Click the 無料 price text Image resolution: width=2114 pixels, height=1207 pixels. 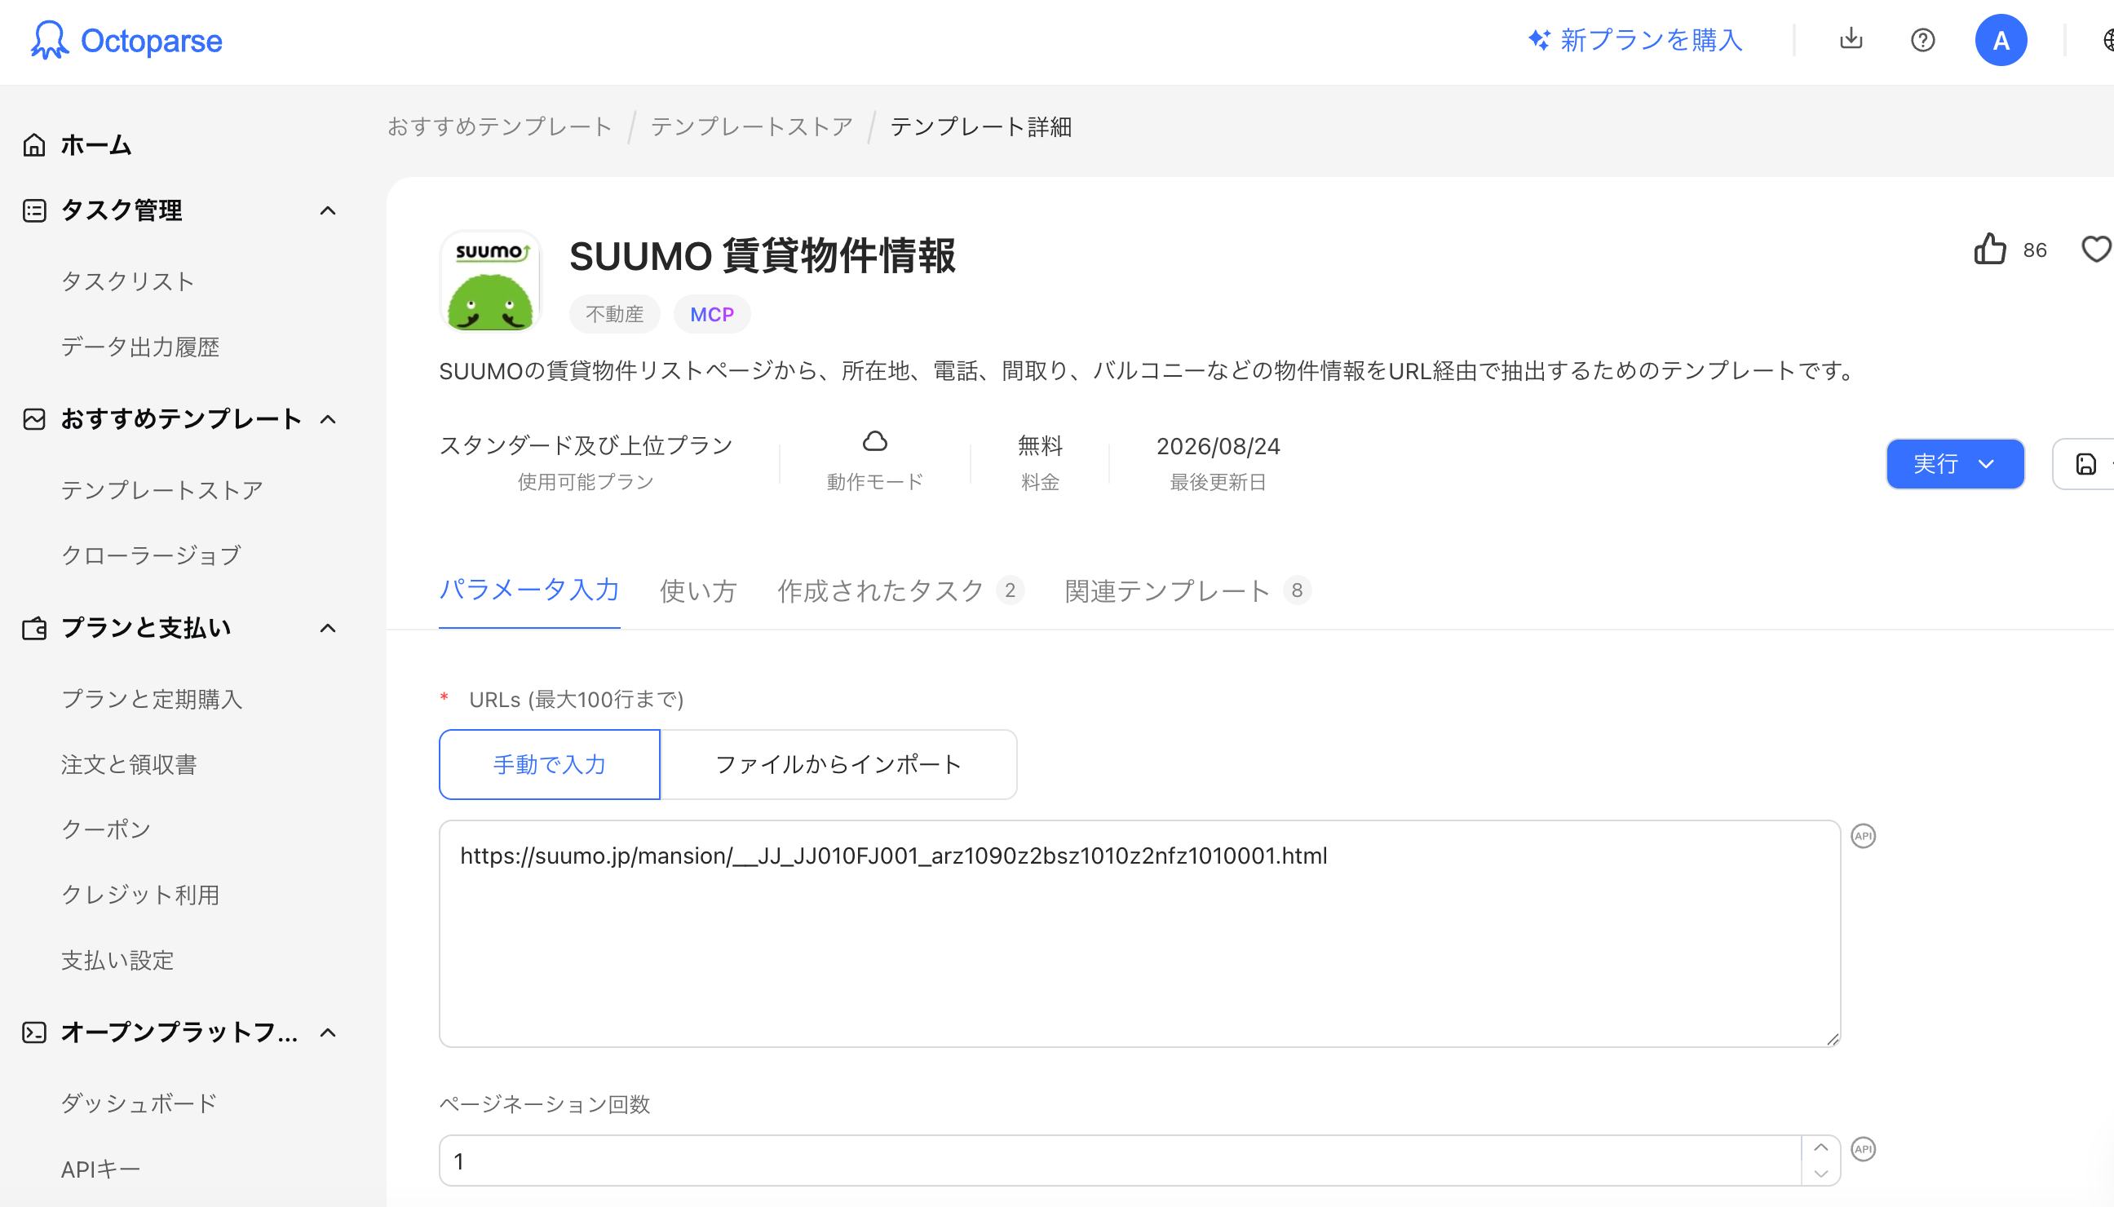pyautogui.click(x=1040, y=446)
